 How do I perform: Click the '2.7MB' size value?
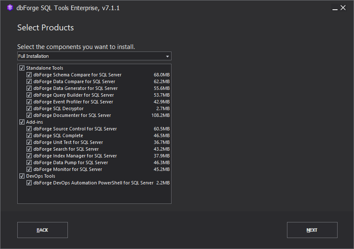click(x=163, y=109)
